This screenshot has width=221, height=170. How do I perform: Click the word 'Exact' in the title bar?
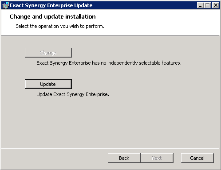click(x=17, y=5)
